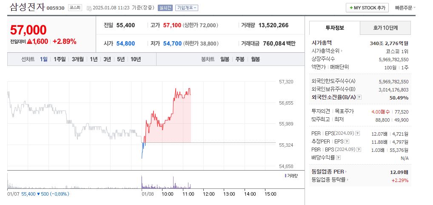Click the 거래량 legend marker in the volume chart
Image resolution: width=433 pixels, height=205 pixels.
[x=285, y=175]
